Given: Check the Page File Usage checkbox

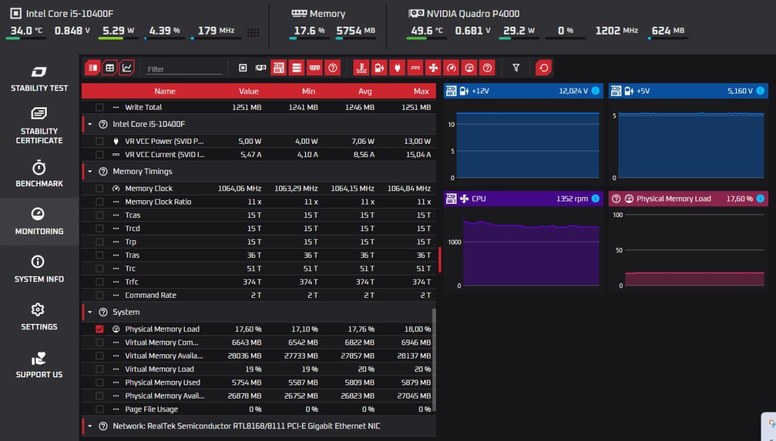Looking at the screenshot, I should 99,409.
